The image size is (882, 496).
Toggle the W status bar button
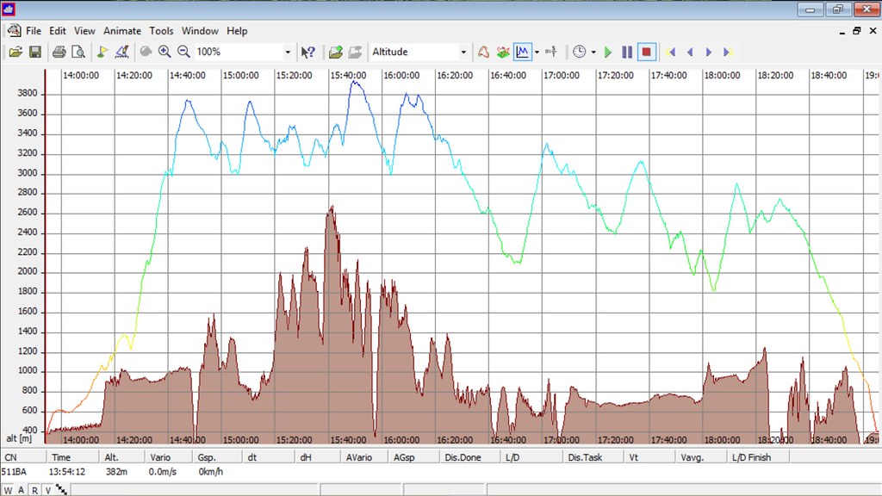click(8, 490)
